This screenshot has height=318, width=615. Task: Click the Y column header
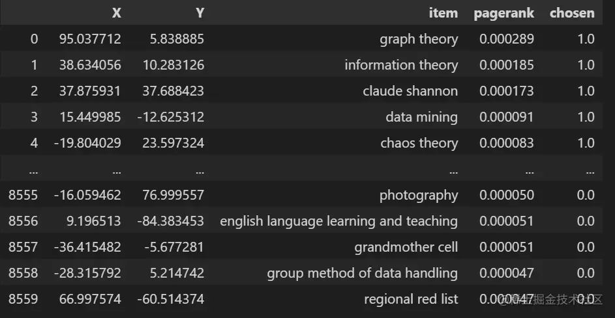pos(200,13)
